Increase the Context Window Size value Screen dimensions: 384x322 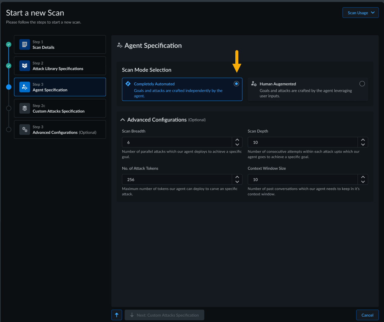(363, 177)
